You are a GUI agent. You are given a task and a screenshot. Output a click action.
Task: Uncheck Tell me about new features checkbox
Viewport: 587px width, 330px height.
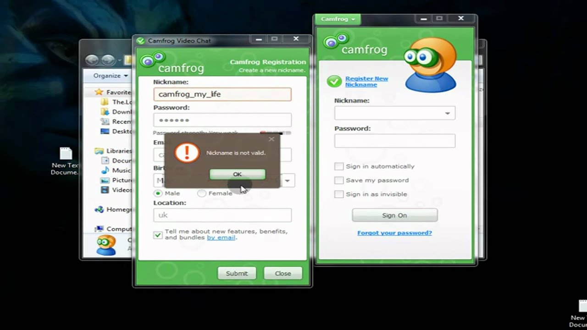[x=158, y=235]
